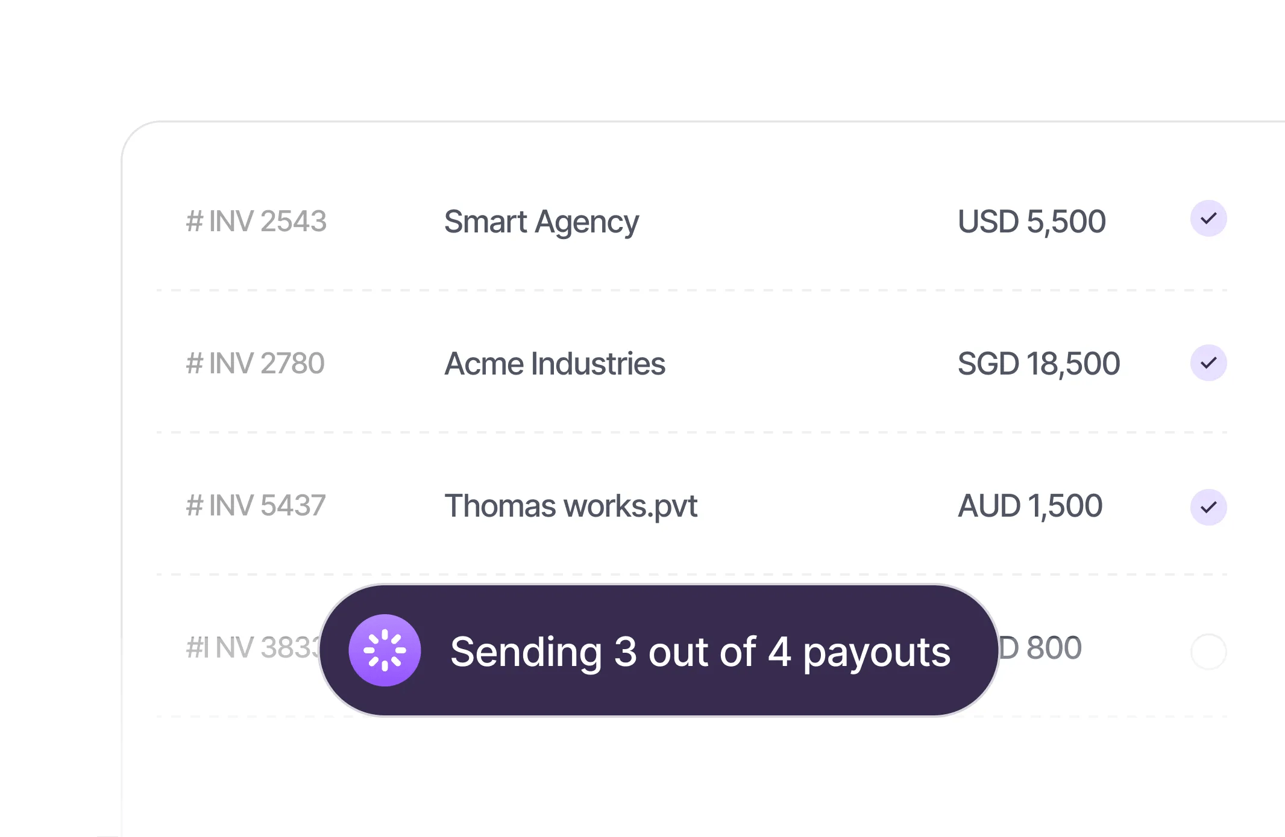Open invoice # INV 2543
This screenshot has width=1285, height=837.
pos(256,221)
